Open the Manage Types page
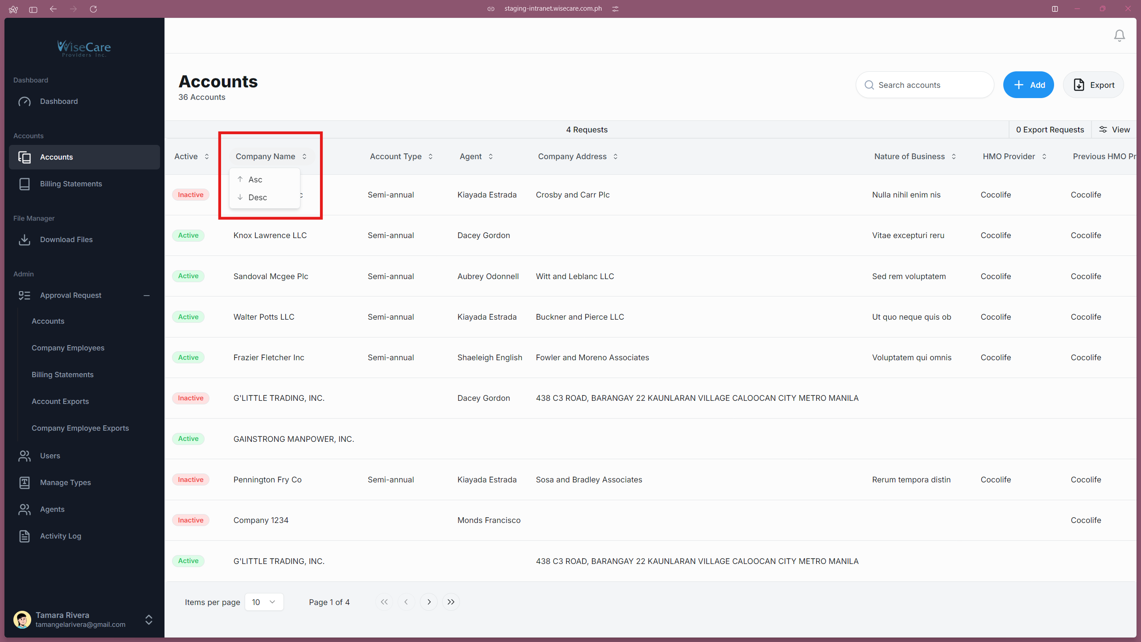This screenshot has height=642, width=1141. click(x=65, y=482)
